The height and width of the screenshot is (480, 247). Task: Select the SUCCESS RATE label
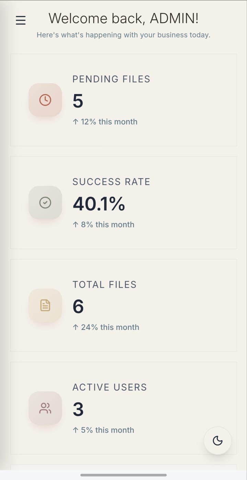click(x=111, y=182)
